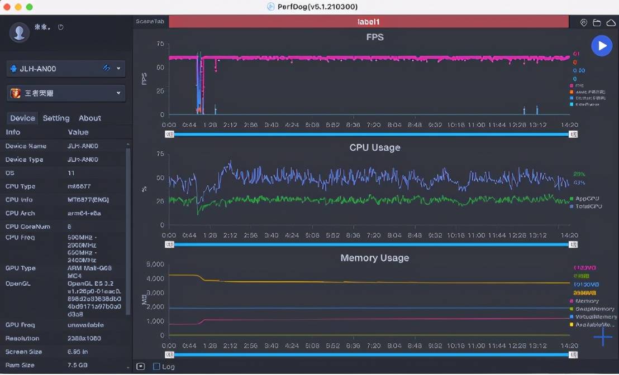Select the Device tab
619x375 pixels.
coord(22,118)
